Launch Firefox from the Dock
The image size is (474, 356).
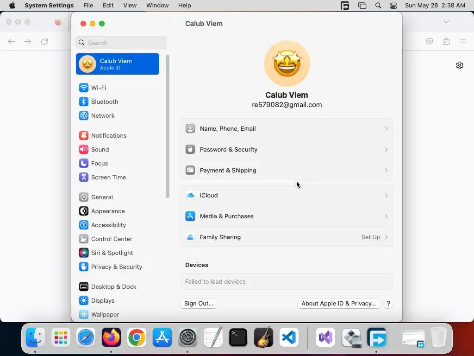pos(111,337)
